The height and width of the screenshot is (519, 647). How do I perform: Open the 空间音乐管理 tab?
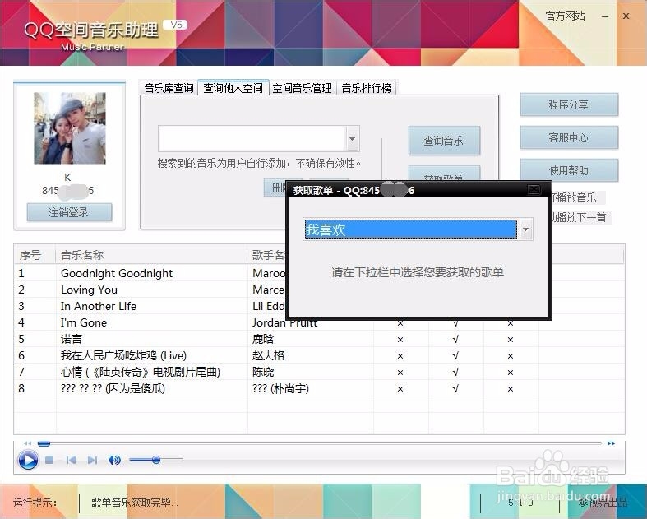coord(302,88)
